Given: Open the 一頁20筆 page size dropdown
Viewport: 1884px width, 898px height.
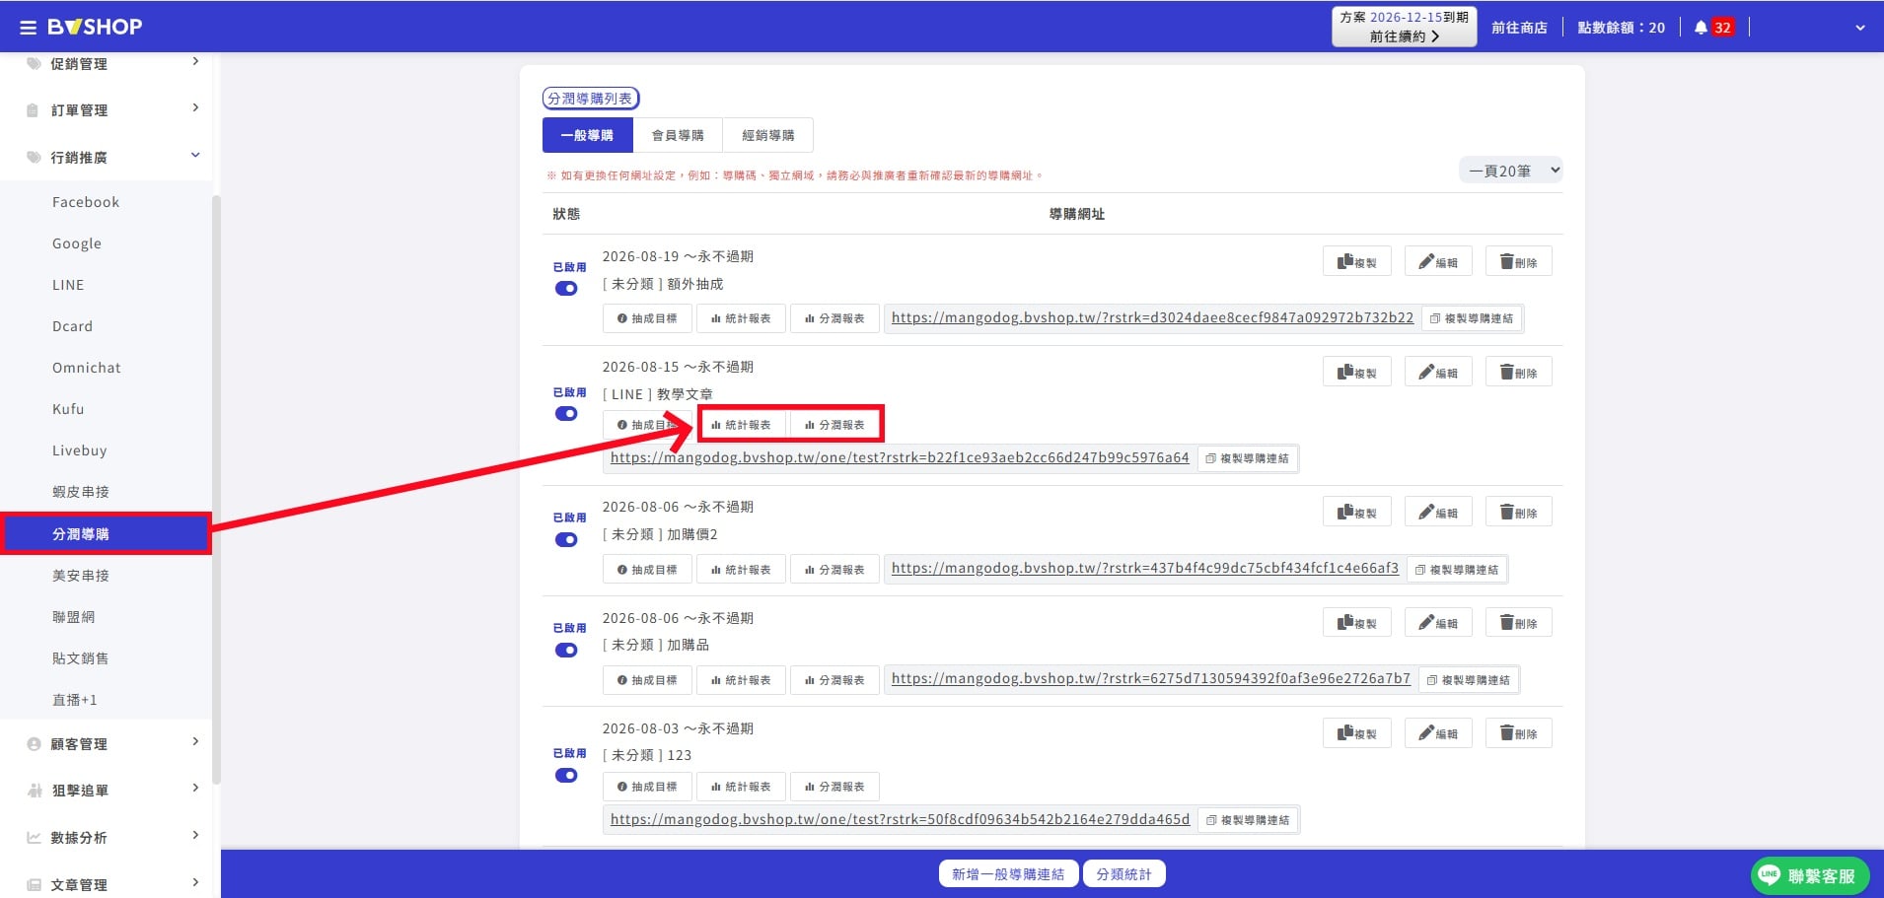Looking at the screenshot, I should pos(1510,171).
